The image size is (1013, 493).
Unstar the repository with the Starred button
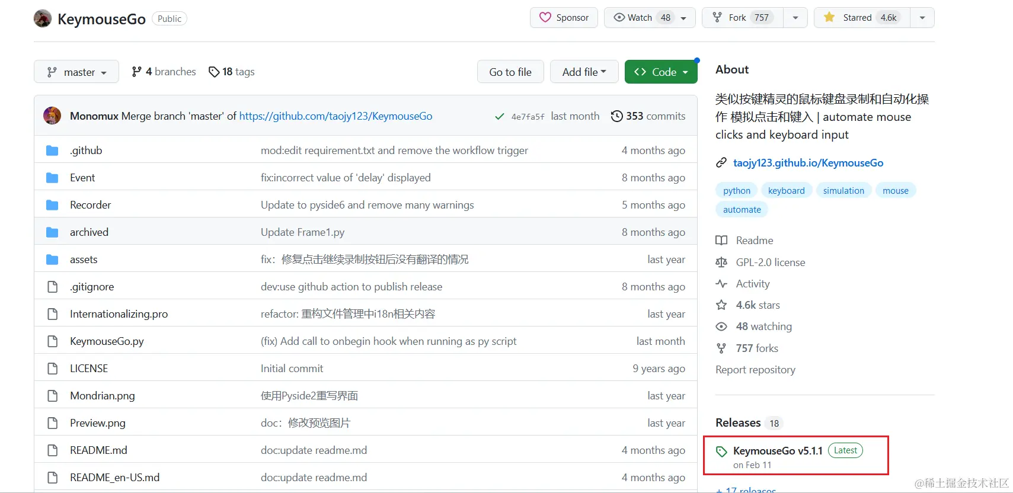tap(862, 18)
